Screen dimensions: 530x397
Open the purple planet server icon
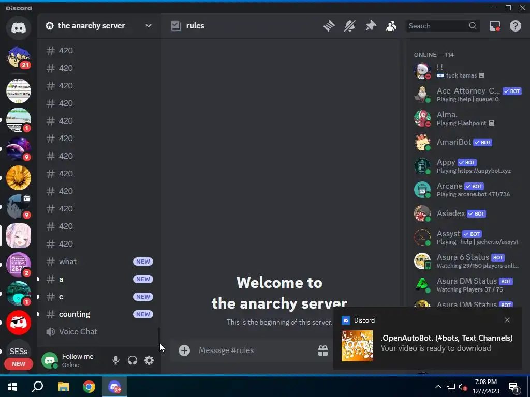[19, 148]
